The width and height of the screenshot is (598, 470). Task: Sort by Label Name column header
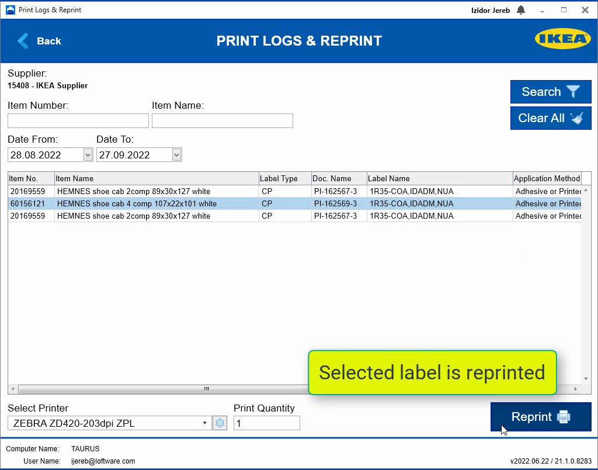440,178
